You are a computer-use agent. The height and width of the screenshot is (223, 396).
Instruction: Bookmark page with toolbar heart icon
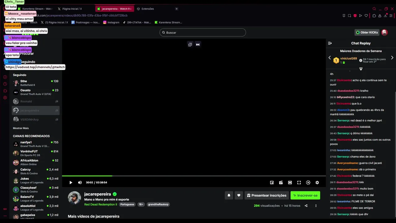coord(366,15)
